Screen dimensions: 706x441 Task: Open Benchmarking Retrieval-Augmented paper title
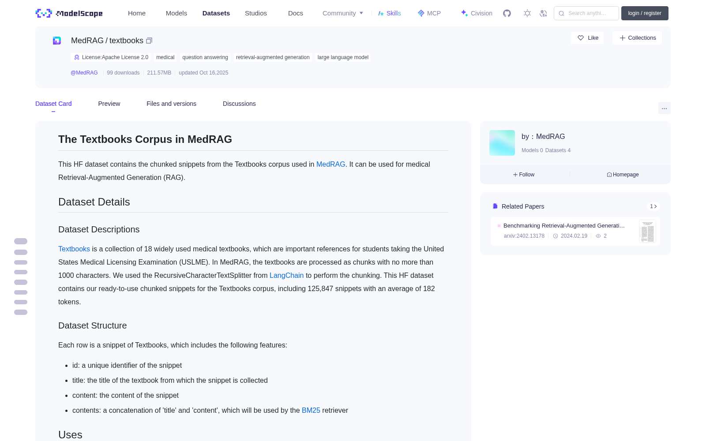point(564,225)
